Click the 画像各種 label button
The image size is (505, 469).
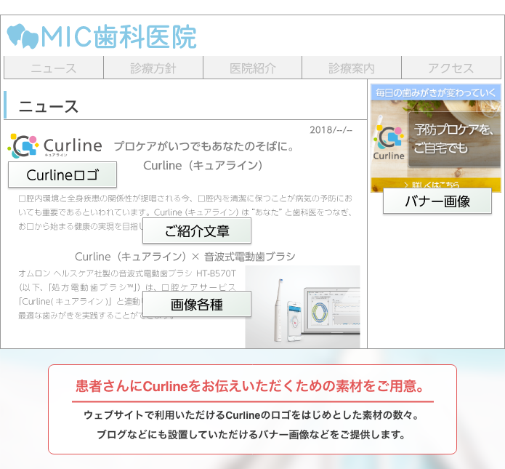[197, 304]
